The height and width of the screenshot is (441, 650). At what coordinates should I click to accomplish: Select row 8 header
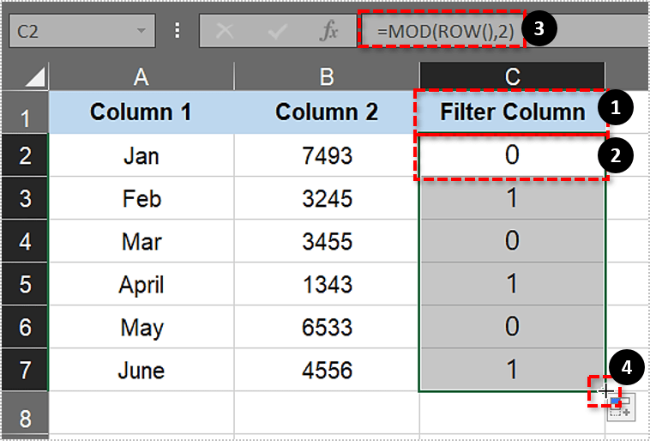25,418
